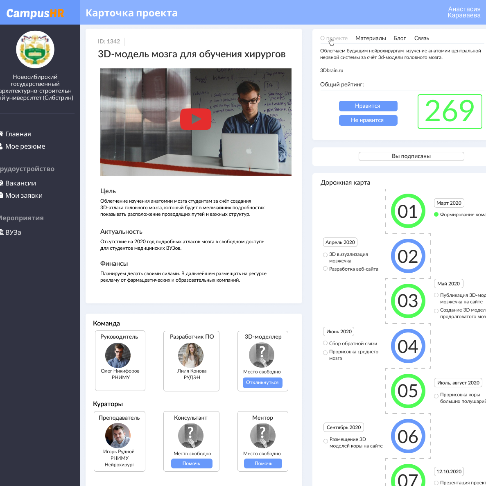486x486 pixels.
Task: Select roadmap stage 04 circle
Action: (x=408, y=346)
